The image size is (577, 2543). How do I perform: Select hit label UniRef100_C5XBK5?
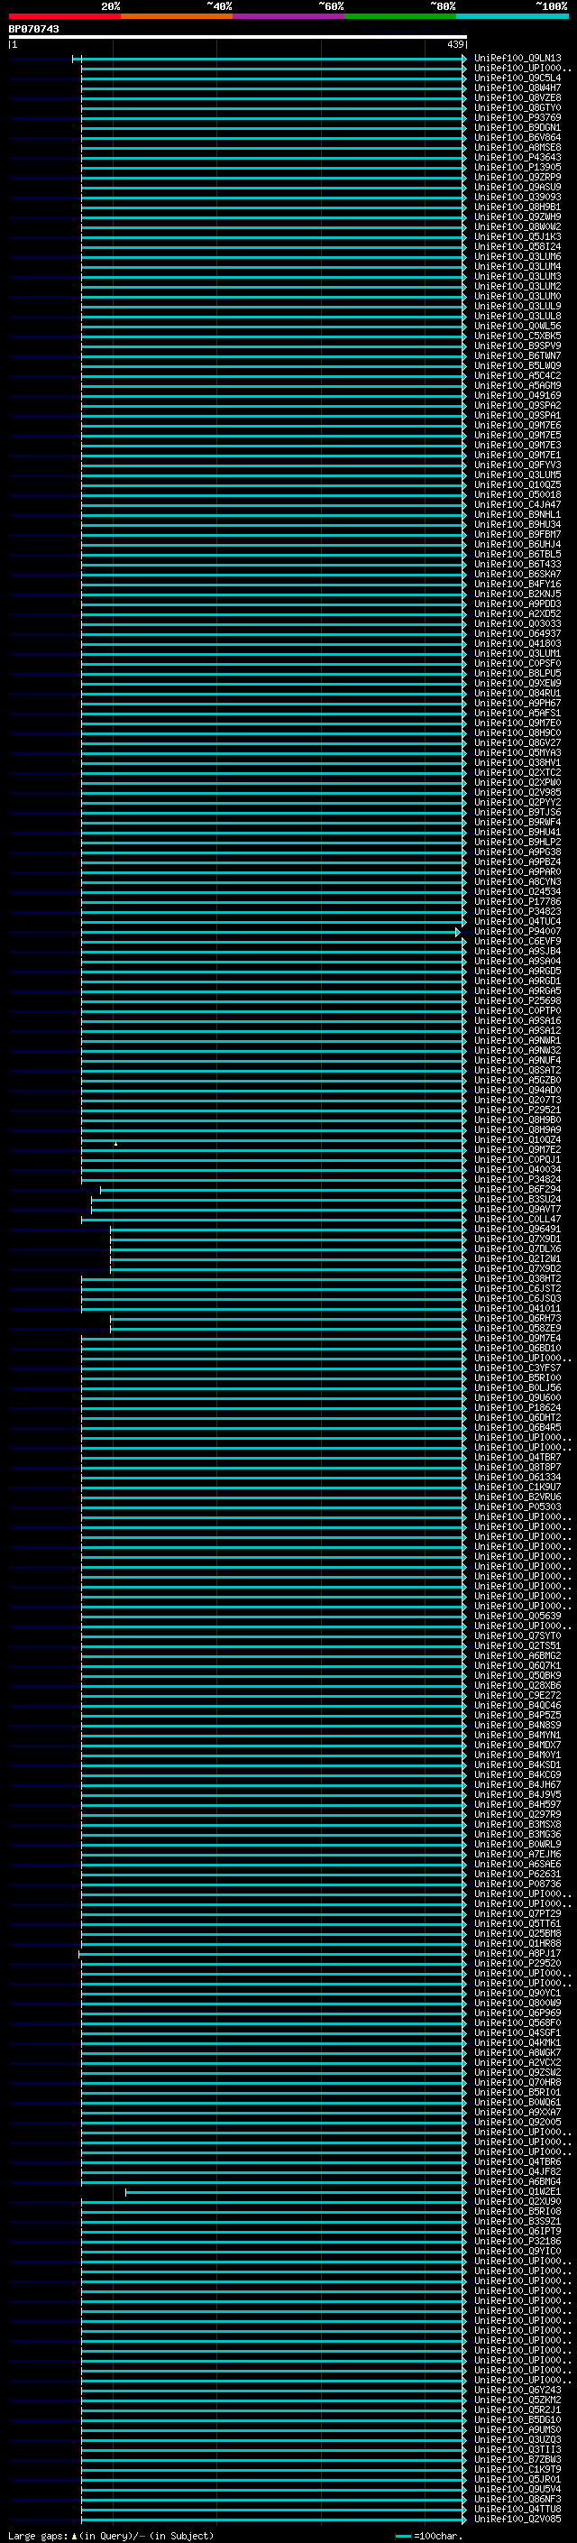pos(517,336)
